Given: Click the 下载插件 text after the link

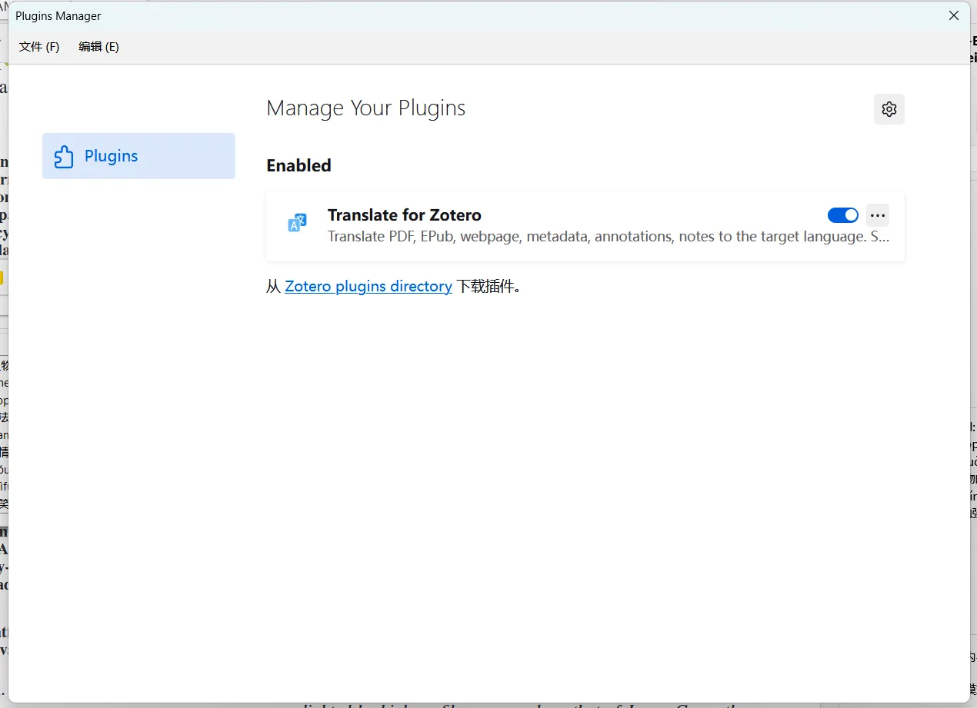Looking at the screenshot, I should pos(488,287).
